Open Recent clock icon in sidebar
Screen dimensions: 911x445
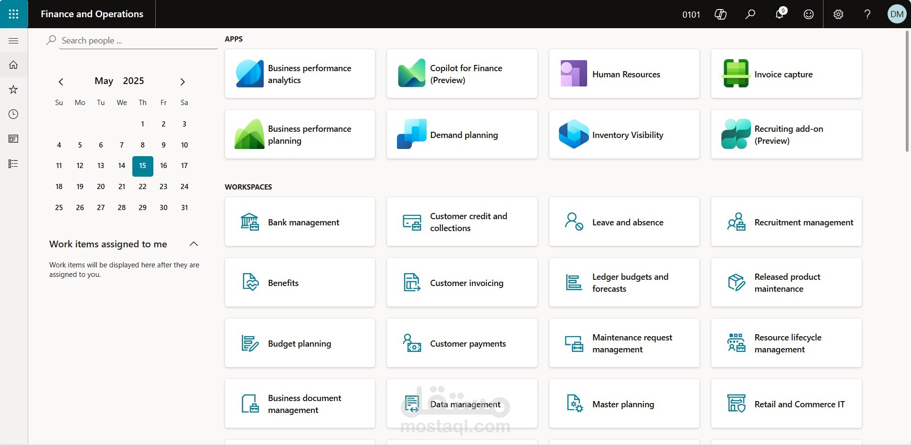coord(13,114)
